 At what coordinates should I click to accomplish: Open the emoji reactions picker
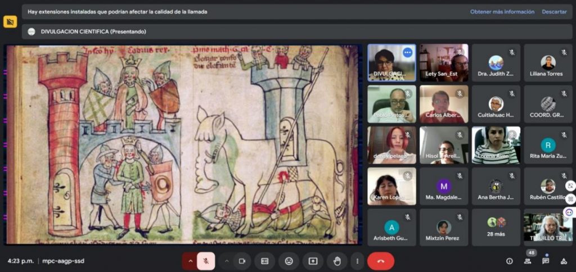[289, 261]
